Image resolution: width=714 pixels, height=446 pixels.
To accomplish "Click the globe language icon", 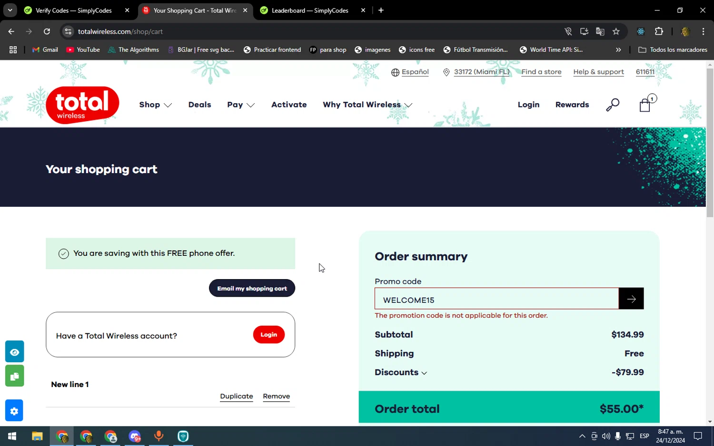I will point(395,72).
